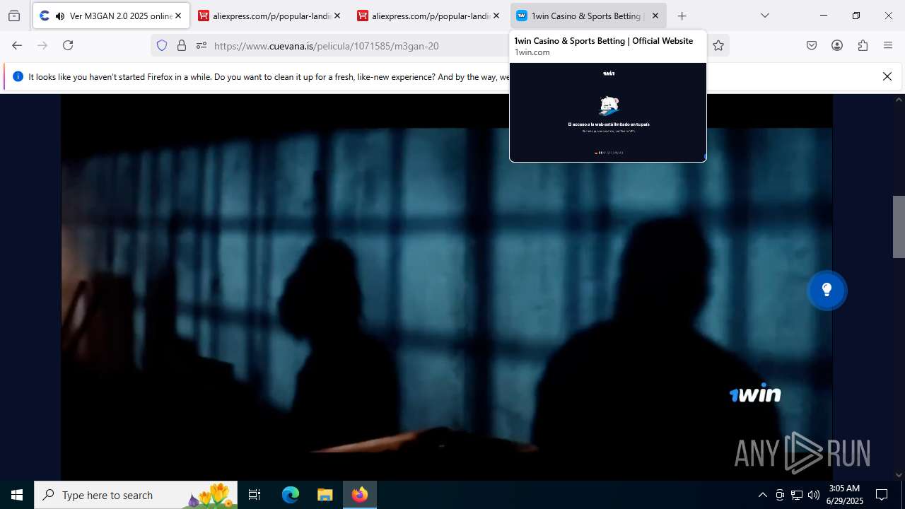Click the 1win tab preview thumbnail
This screenshot has height=509, width=905.
click(608, 112)
